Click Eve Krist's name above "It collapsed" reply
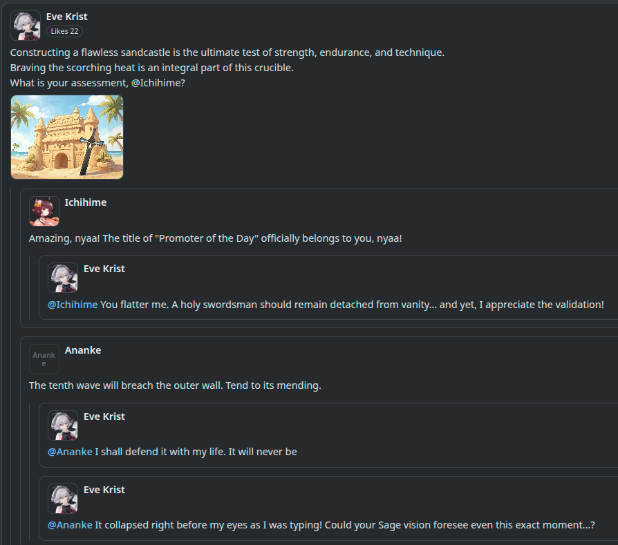Viewport: 618px width, 545px height. click(x=104, y=490)
